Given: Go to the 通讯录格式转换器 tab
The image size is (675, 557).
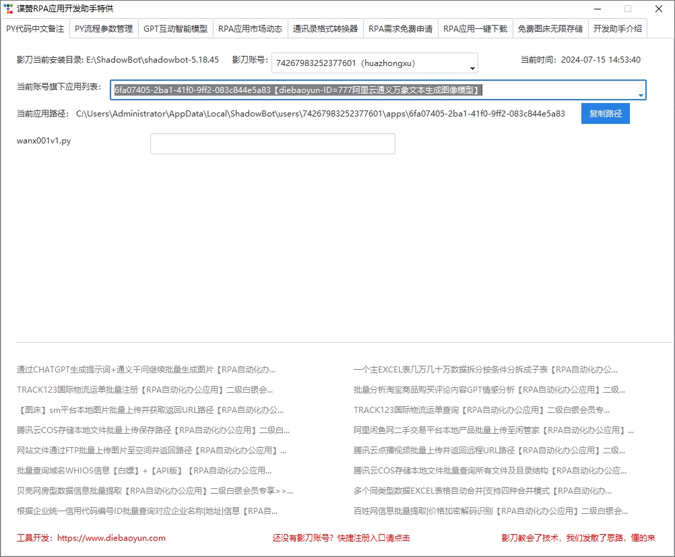Looking at the screenshot, I should click(x=325, y=29).
